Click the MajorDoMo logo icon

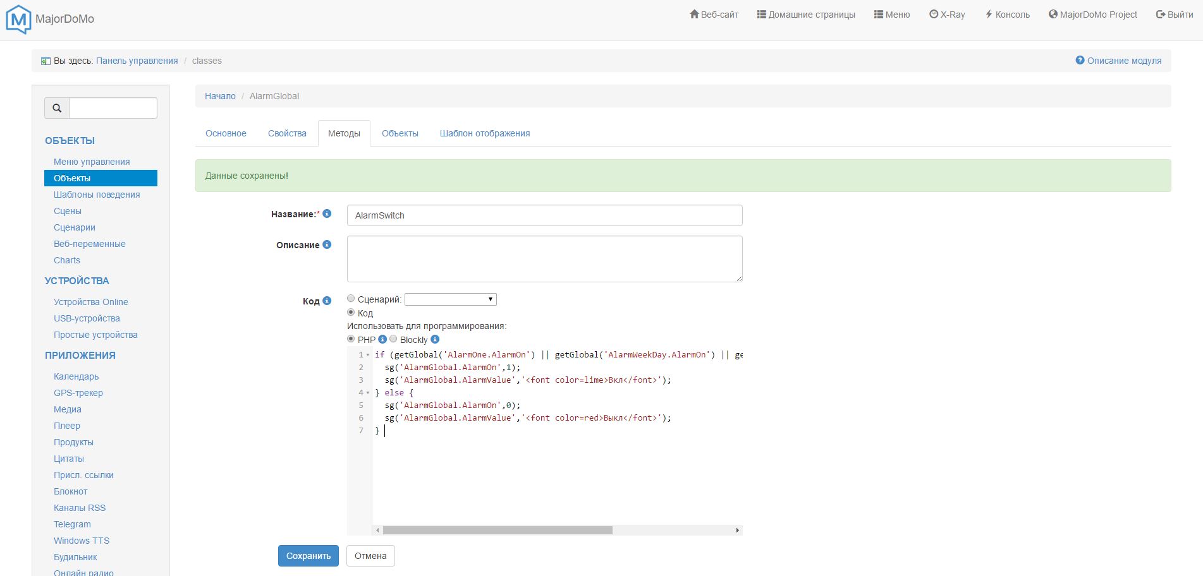tap(18, 19)
